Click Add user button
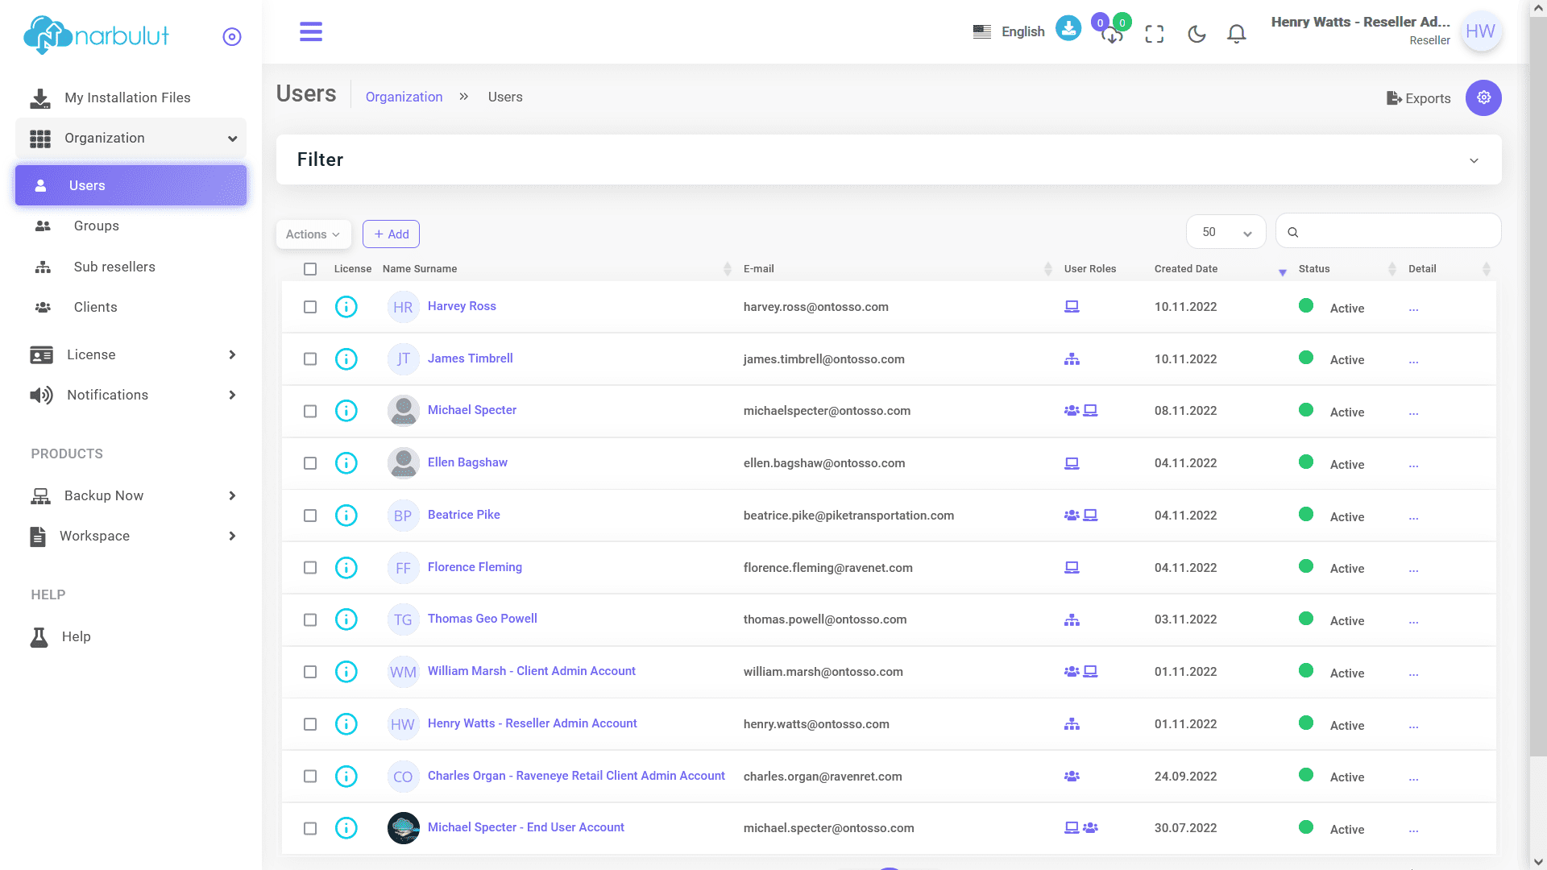Viewport: 1547px width, 870px height. point(391,234)
